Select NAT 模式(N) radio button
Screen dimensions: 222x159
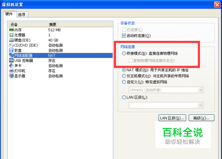pos(124,70)
